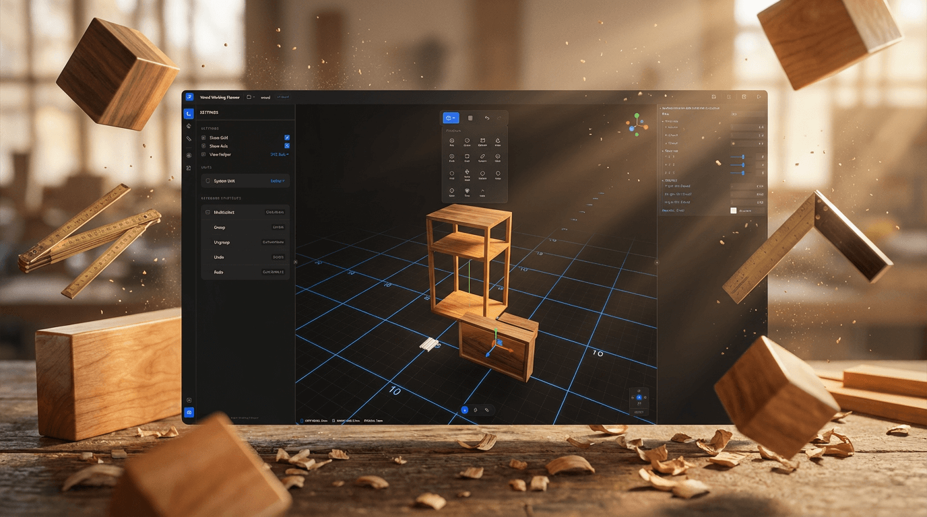This screenshot has height=517, width=927.
Task: Click the blue camera icon at the sidebar bottom
Action: point(189,412)
